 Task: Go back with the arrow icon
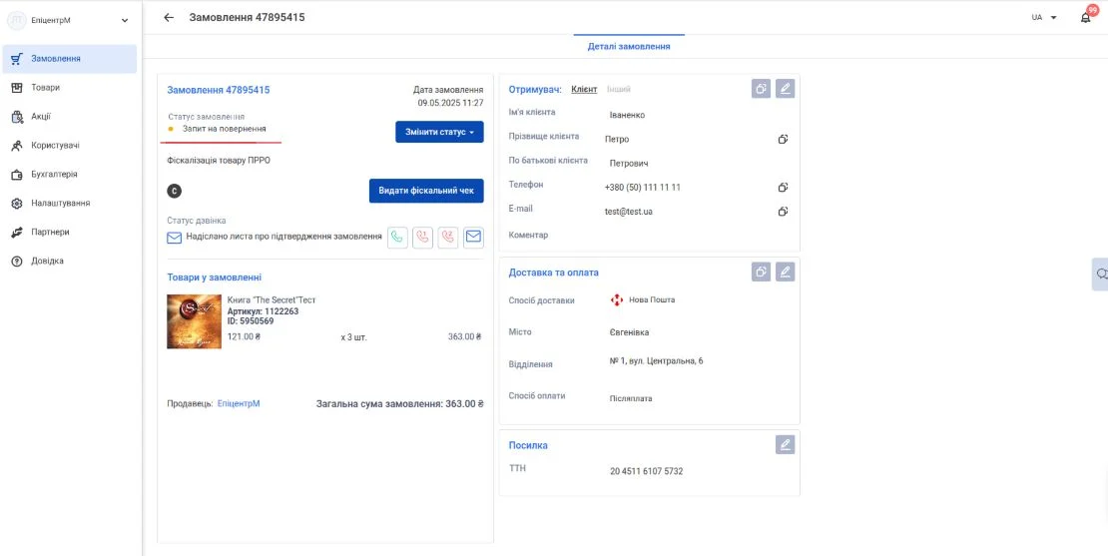[168, 18]
